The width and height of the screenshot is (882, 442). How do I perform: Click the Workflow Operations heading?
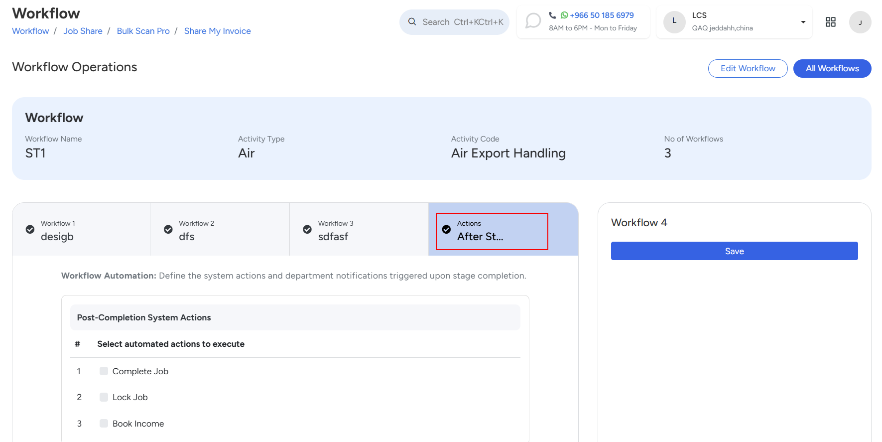pyautogui.click(x=75, y=67)
